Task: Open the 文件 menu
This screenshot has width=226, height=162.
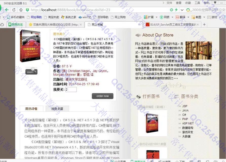Action: coord(169,3)
